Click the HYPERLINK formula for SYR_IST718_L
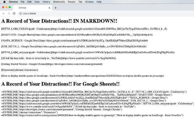The width and height of the screenshot is (194, 121). coord(84,101)
